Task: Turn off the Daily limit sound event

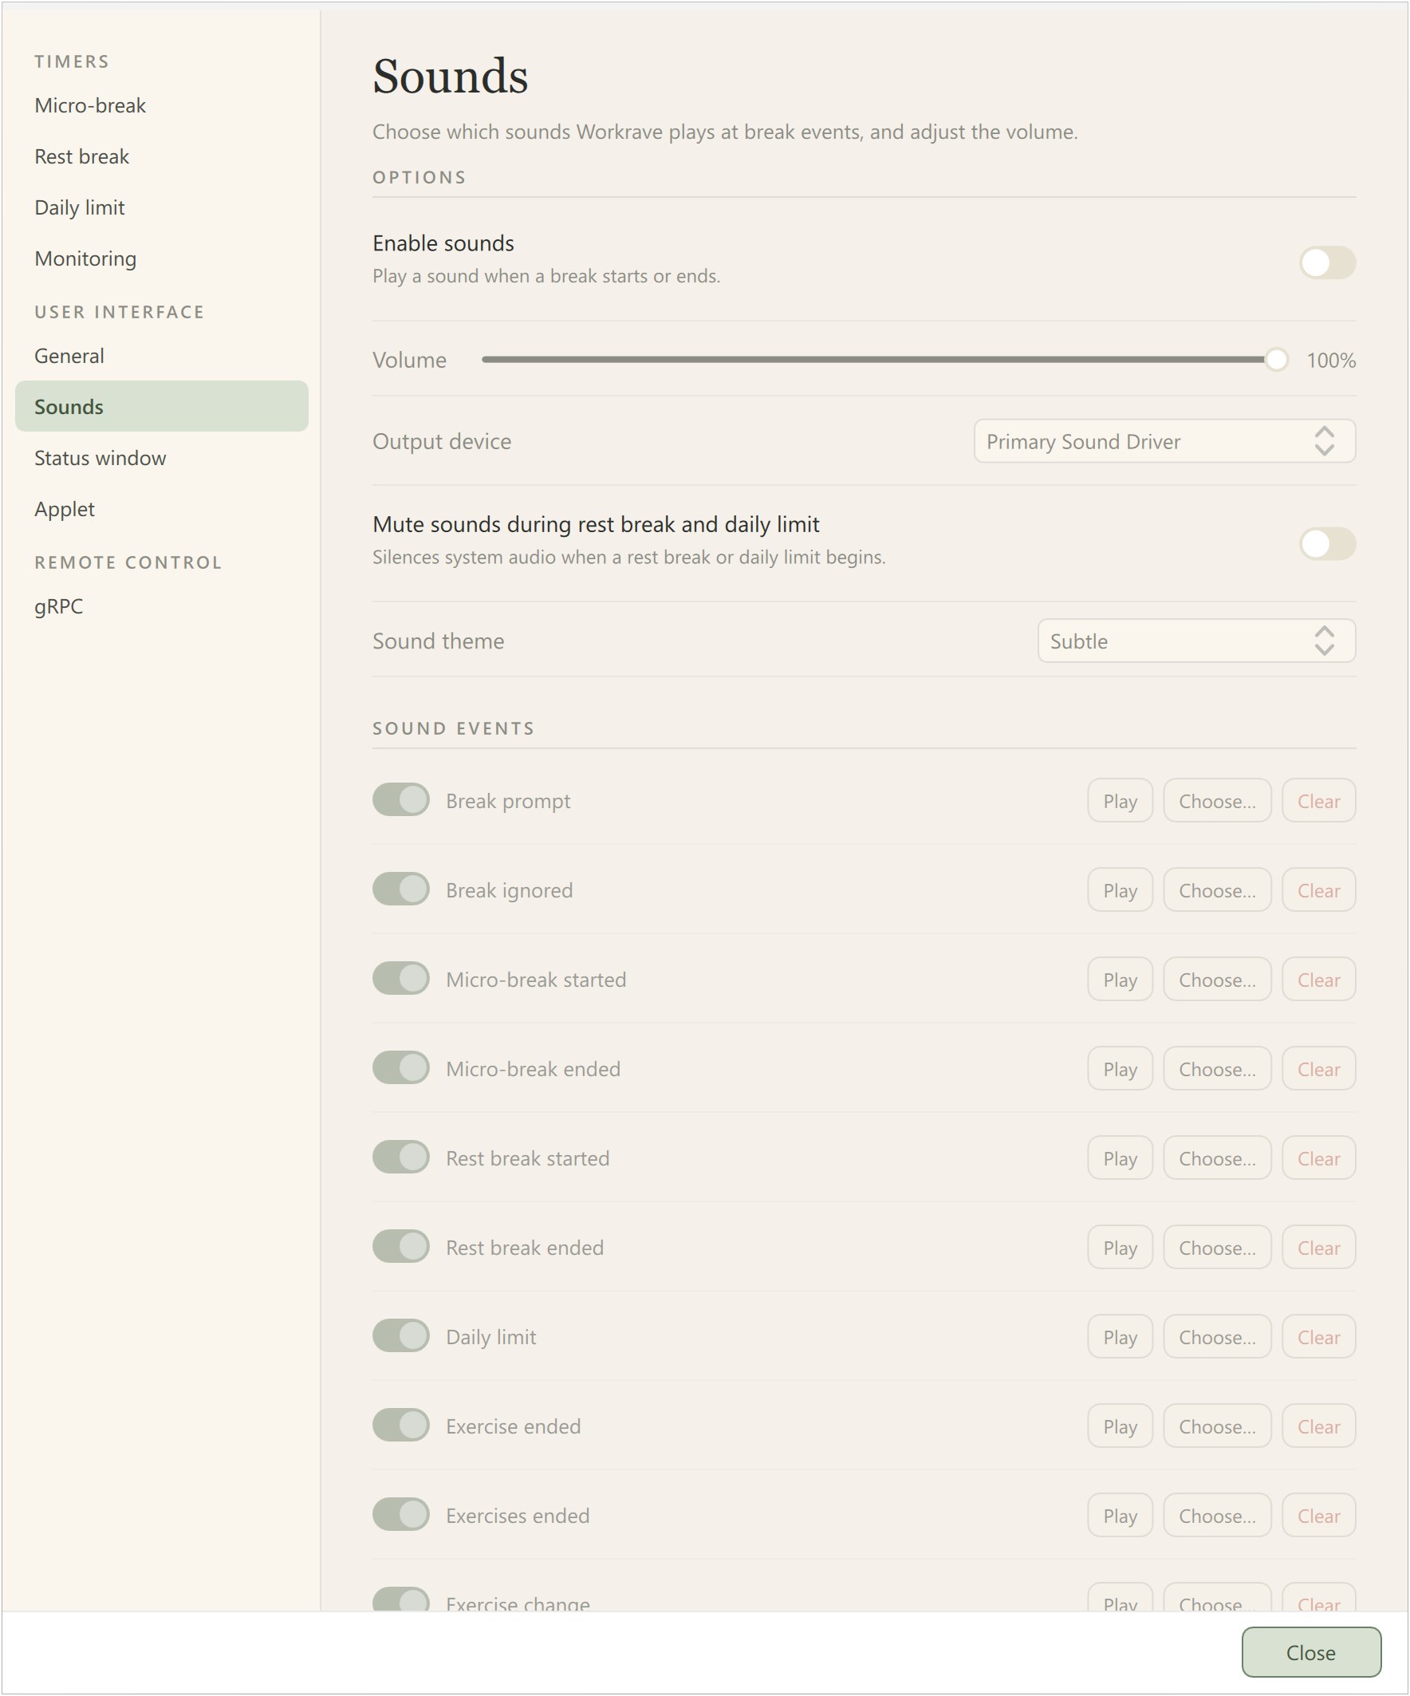Action: tap(400, 1335)
